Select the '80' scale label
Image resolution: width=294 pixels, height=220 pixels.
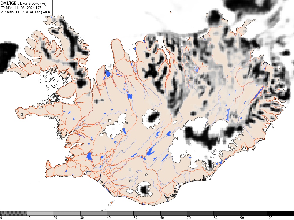coord(215,218)
